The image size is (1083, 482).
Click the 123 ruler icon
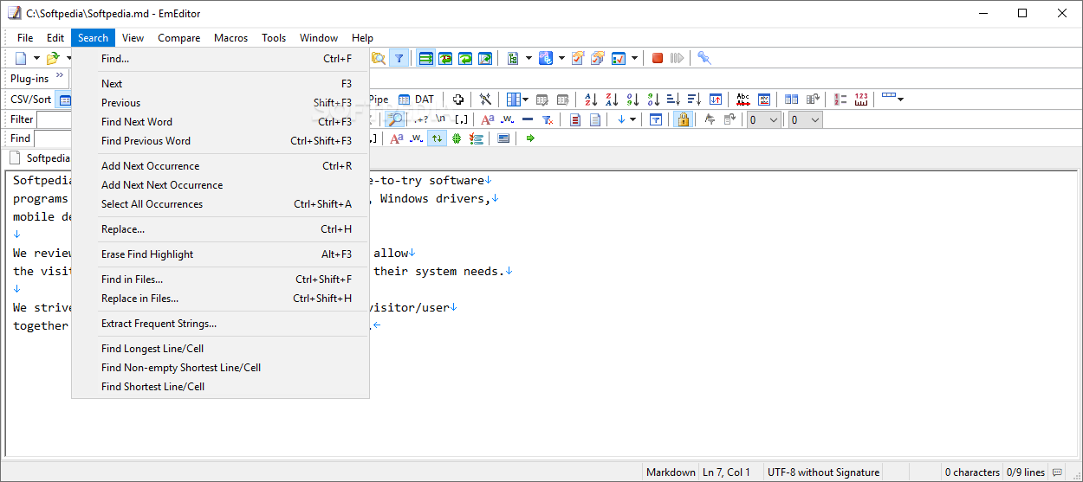click(861, 100)
